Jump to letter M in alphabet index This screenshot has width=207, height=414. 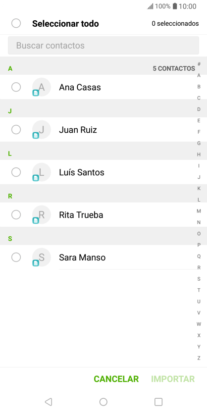199,211
